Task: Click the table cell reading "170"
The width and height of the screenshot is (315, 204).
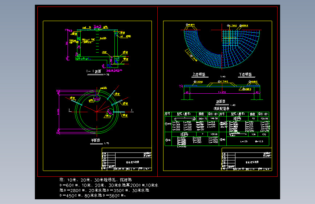Action: pos(264,134)
